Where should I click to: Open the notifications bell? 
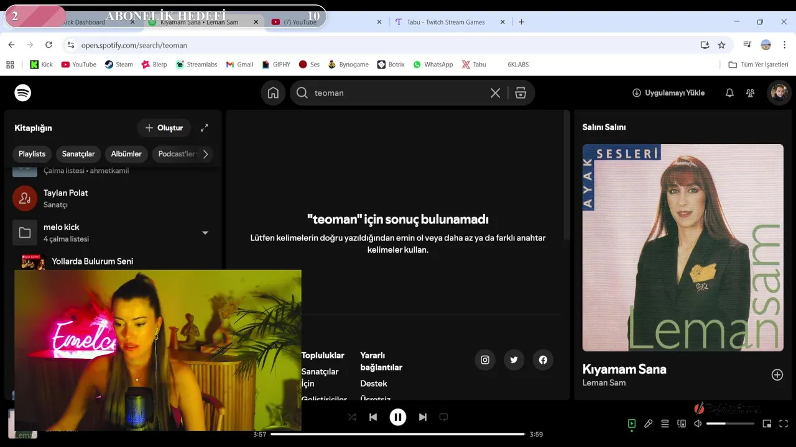coord(729,93)
